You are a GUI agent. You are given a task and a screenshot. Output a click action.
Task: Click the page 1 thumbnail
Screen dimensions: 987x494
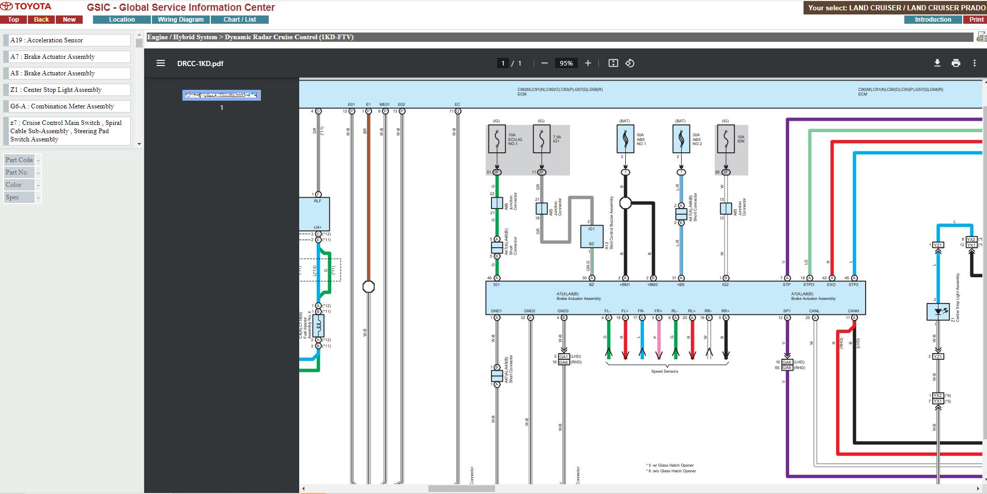click(222, 95)
